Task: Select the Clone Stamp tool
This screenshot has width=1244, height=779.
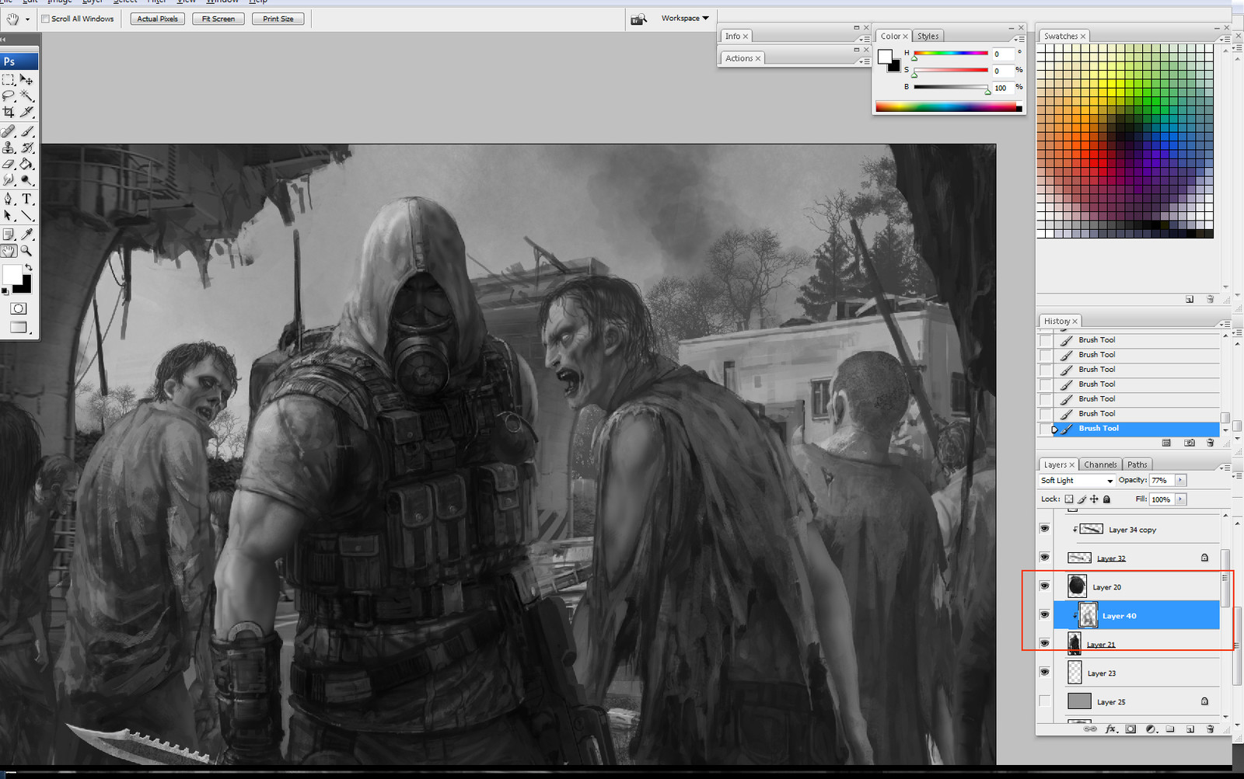Action: 9,148
